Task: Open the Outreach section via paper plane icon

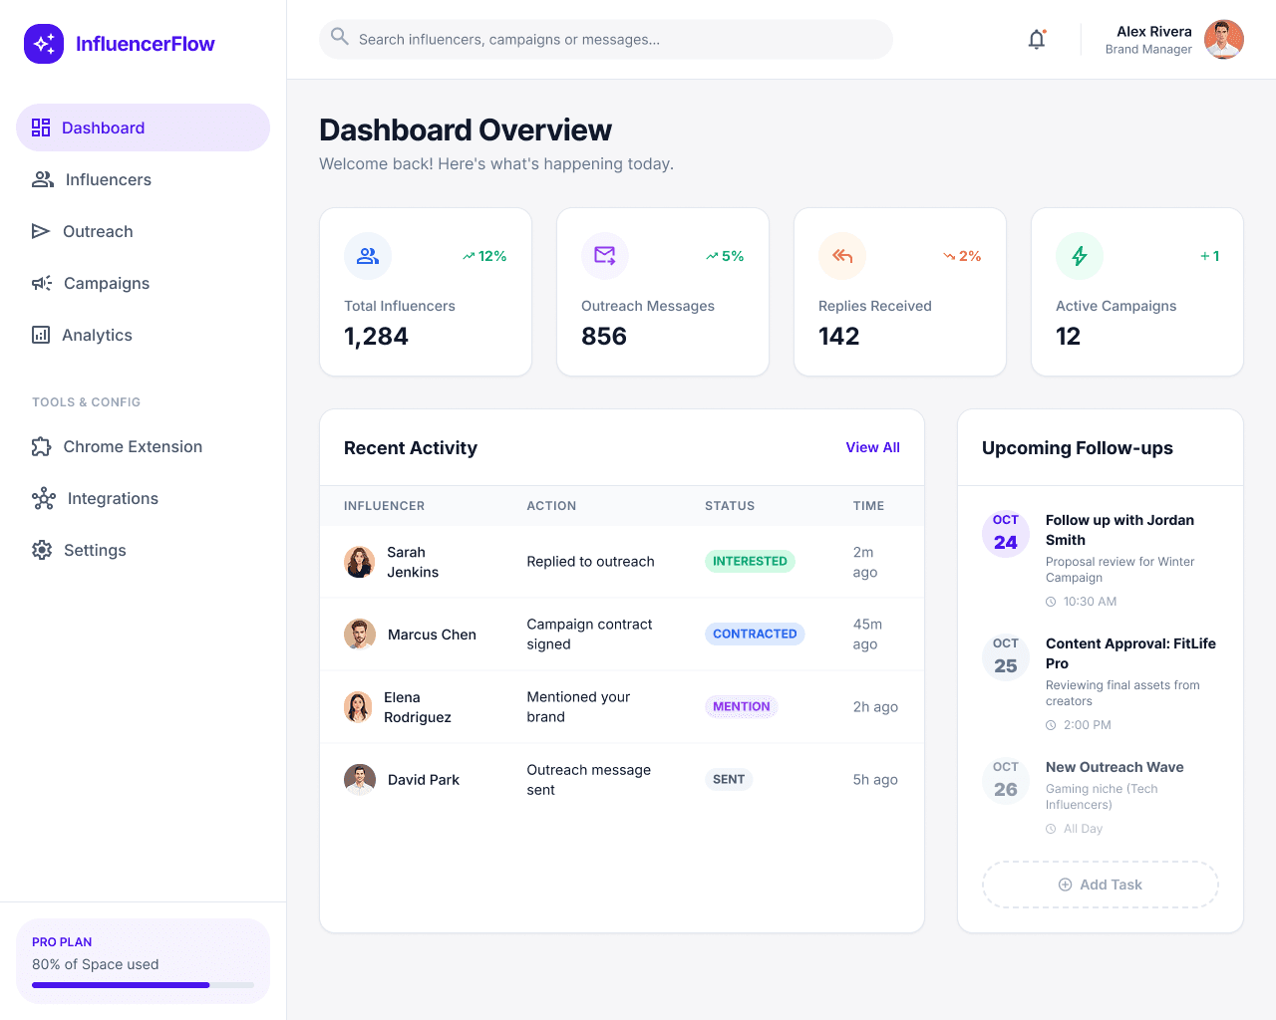Action: pyautogui.click(x=41, y=231)
